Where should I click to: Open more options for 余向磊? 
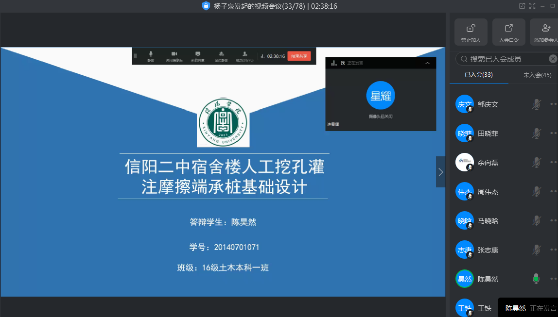[x=553, y=162]
